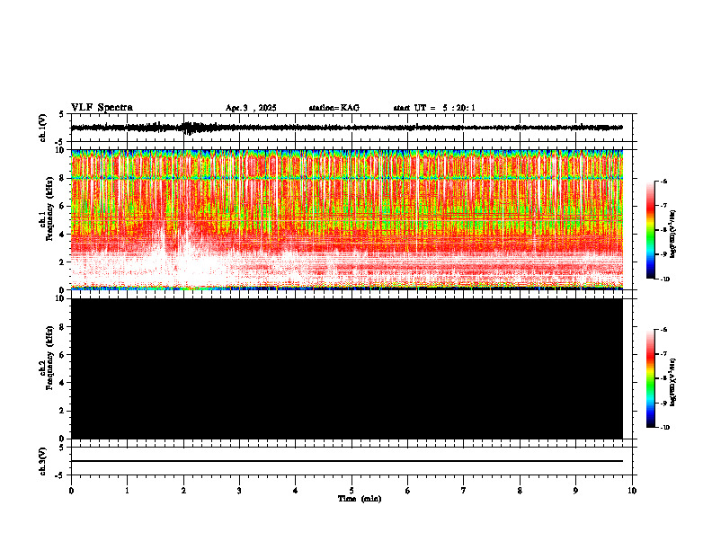Viewport: 712px width, 550px height.
Task: Click the "ch.1(V)" waveform axis label
Action: tap(43, 128)
